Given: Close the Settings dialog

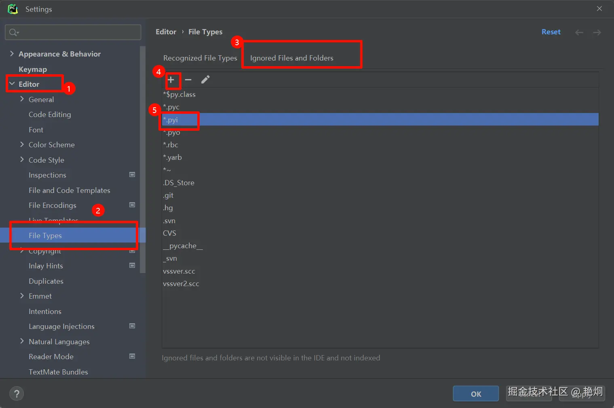Looking at the screenshot, I should [599, 9].
